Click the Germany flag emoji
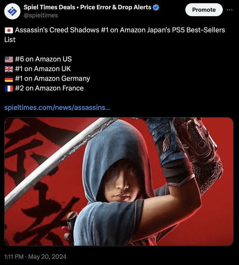The height and width of the screenshot is (265, 239). click(x=9, y=79)
